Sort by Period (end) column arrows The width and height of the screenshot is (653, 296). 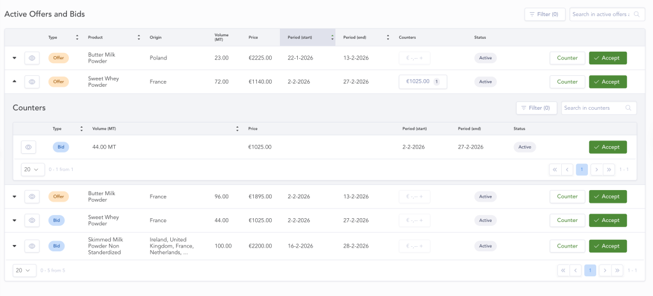pyautogui.click(x=388, y=37)
